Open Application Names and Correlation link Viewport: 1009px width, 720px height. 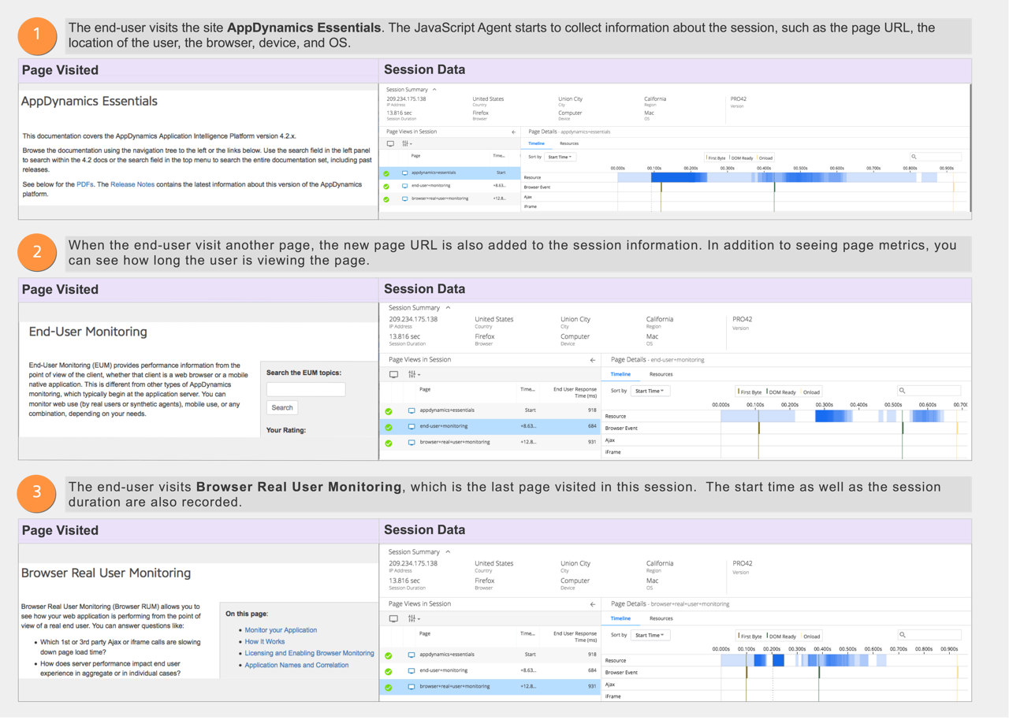(x=296, y=665)
